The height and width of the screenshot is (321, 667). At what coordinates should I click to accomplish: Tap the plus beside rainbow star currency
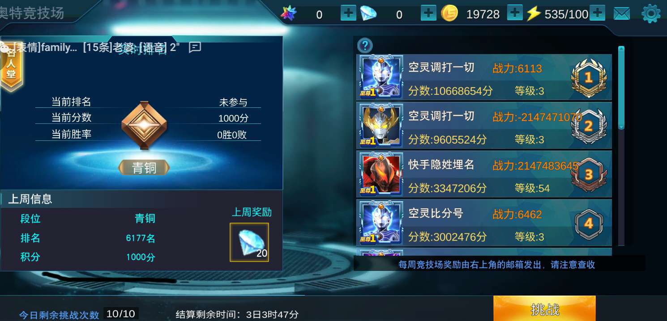pyautogui.click(x=348, y=13)
